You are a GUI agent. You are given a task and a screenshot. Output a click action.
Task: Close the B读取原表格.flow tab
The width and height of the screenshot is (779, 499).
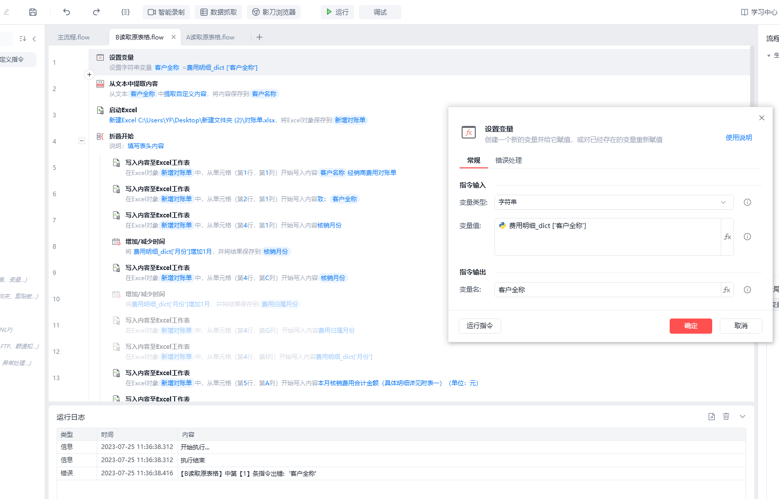point(174,37)
